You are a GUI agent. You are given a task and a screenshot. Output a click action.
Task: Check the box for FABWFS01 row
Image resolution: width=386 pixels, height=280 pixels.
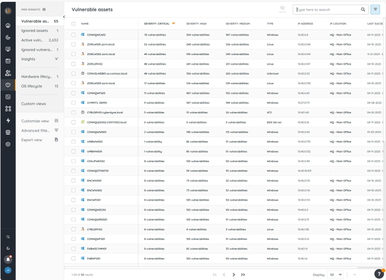(73, 258)
